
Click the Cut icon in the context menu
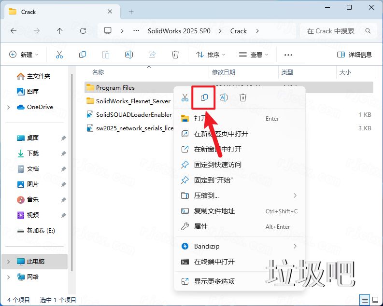(x=185, y=97)
